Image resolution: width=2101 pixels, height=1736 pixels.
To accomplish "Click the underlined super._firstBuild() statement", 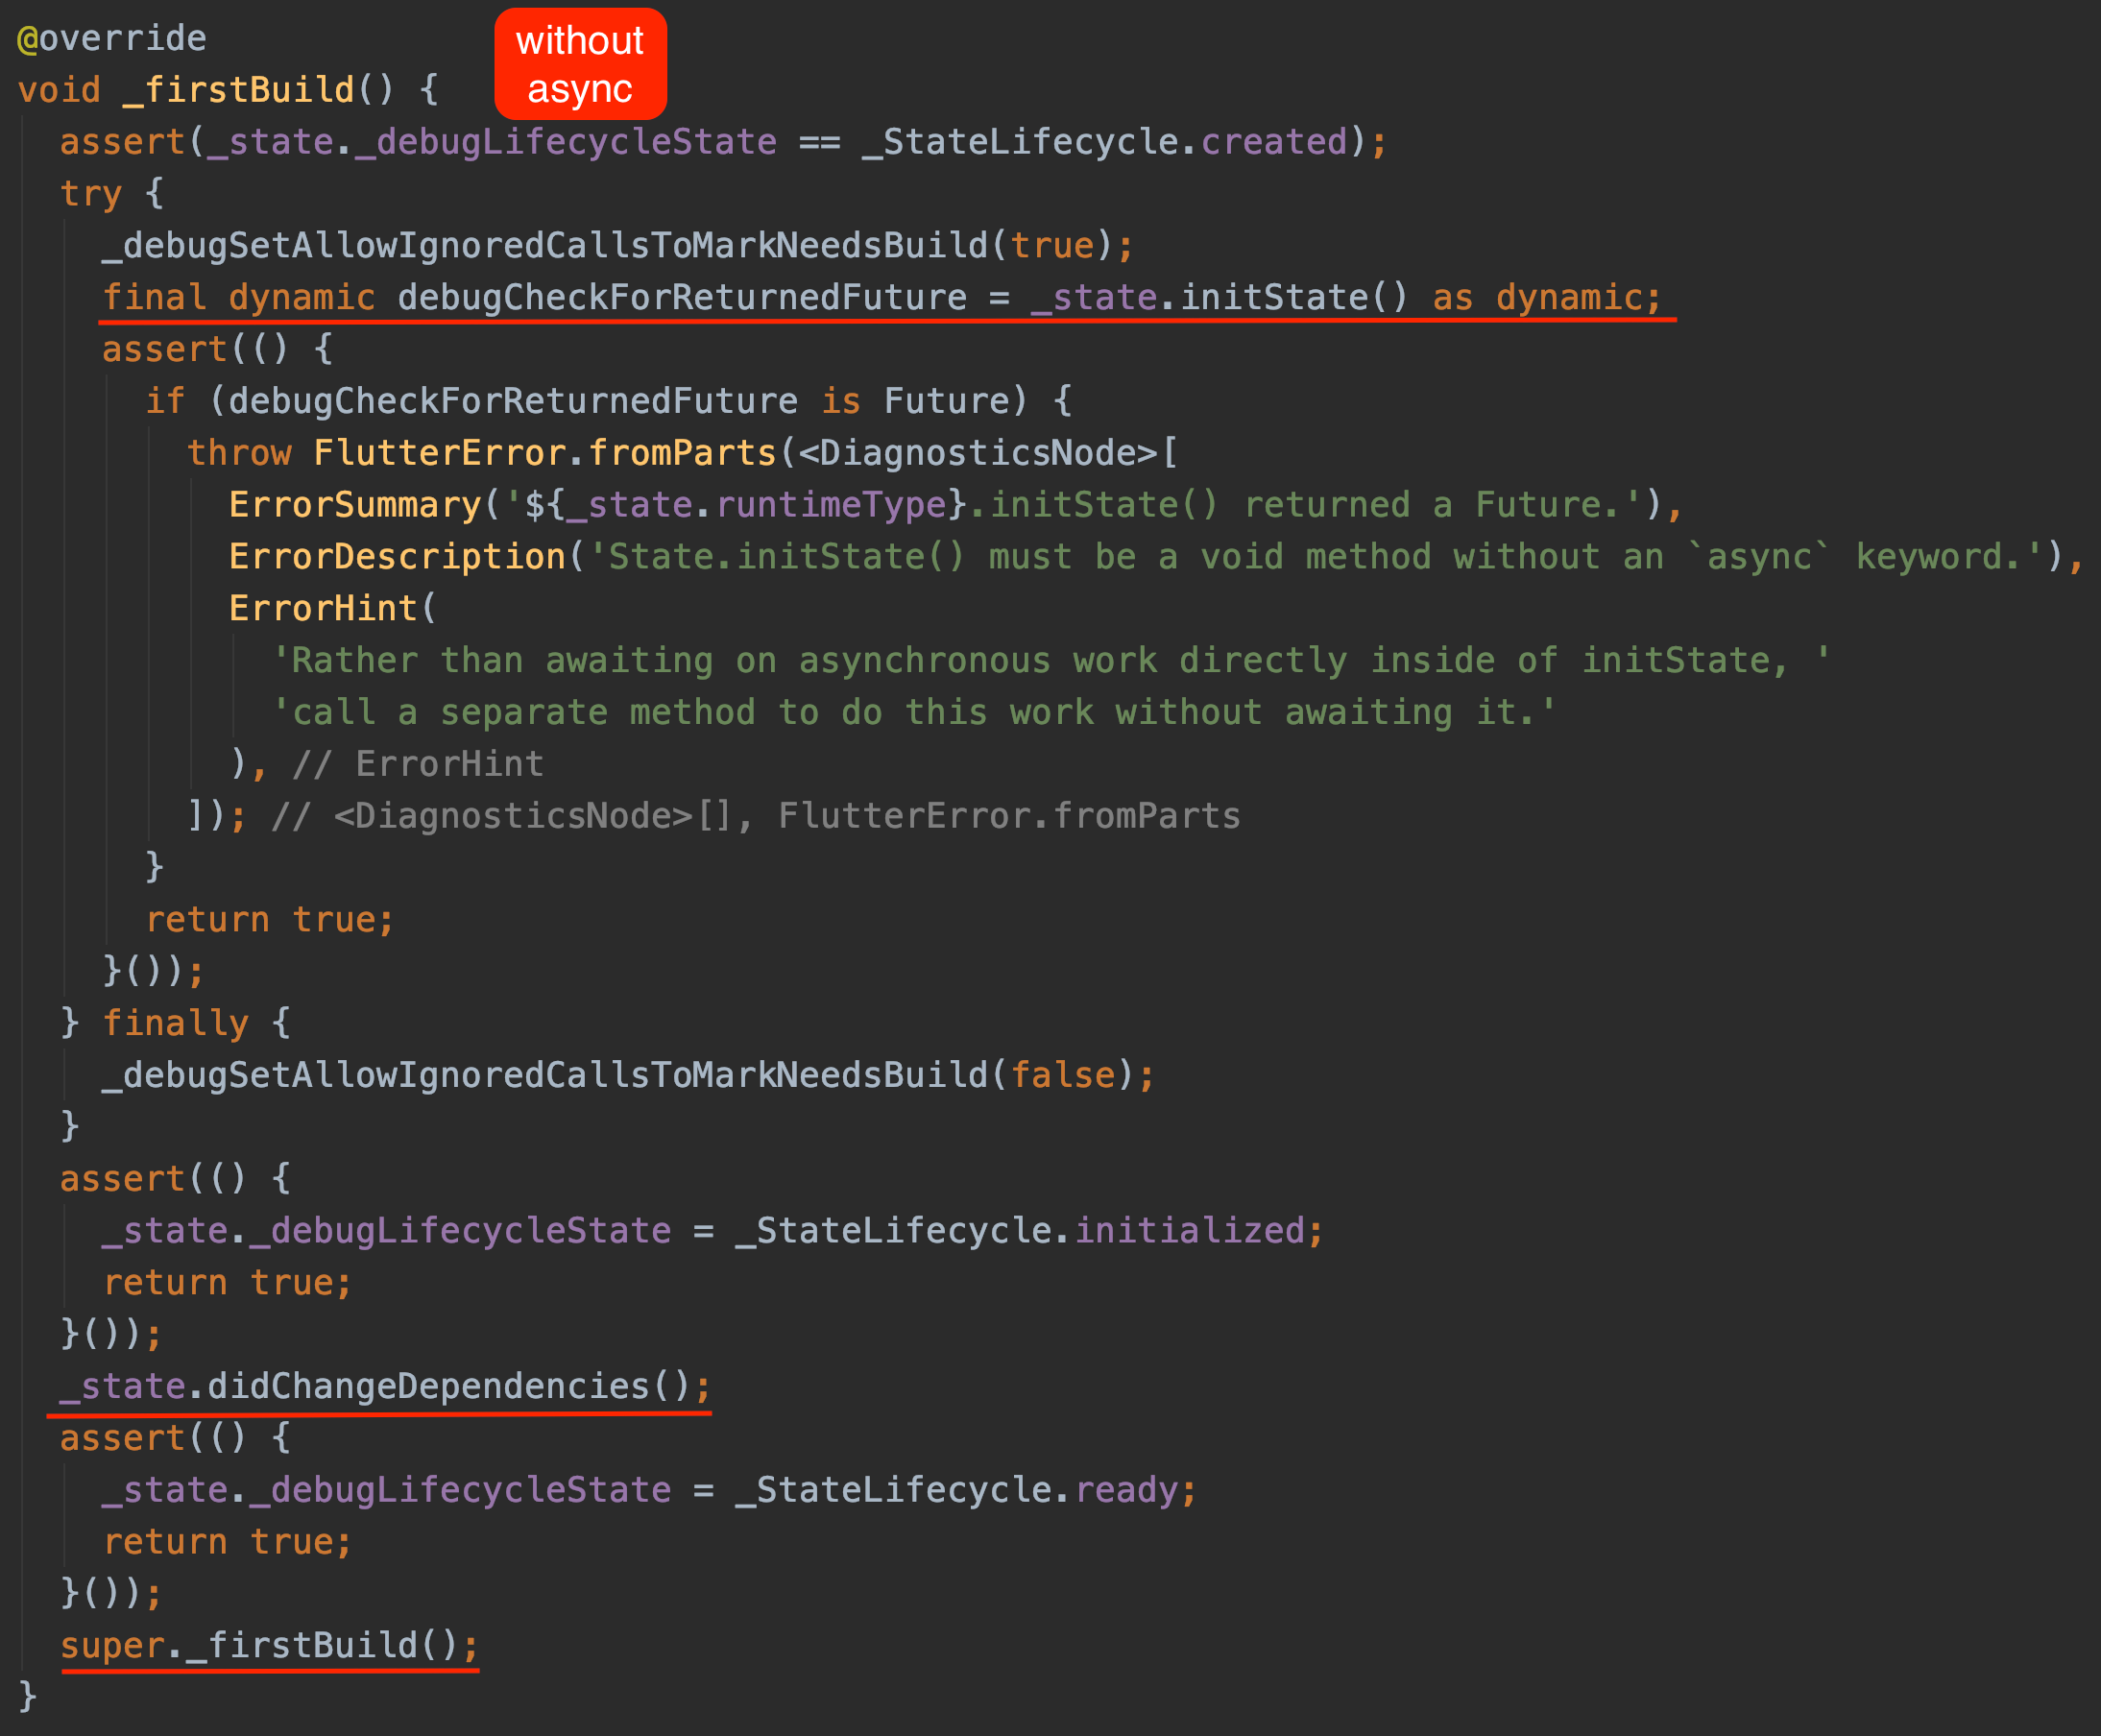I will pos(268,1645).
